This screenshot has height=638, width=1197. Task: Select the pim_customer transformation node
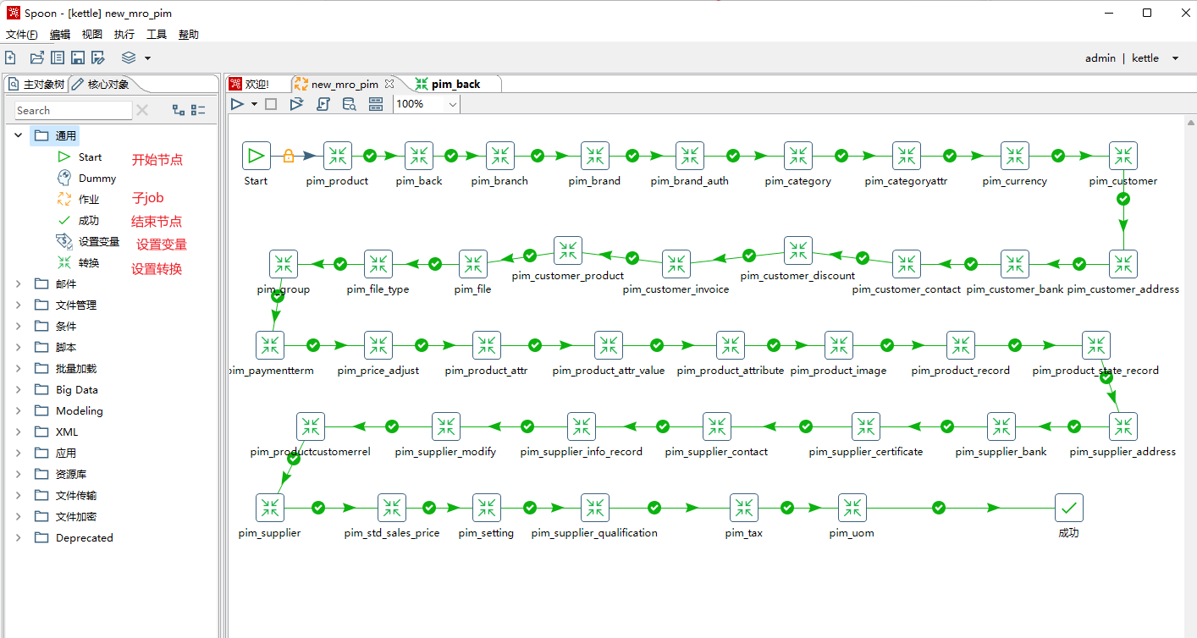point(1123,156)
